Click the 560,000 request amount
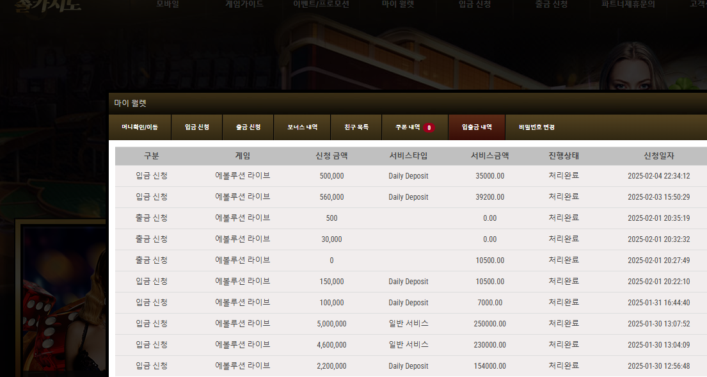 point(331,197)
